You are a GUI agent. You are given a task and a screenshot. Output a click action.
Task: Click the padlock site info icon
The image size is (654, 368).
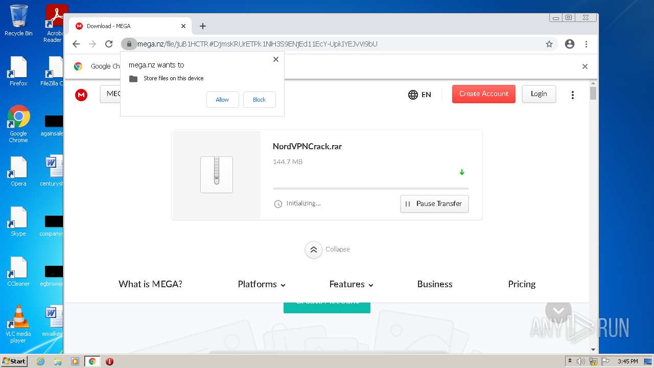129,44
